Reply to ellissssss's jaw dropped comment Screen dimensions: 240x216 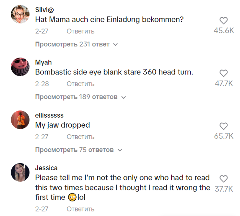pyautogui.click(x=80, y=137)
